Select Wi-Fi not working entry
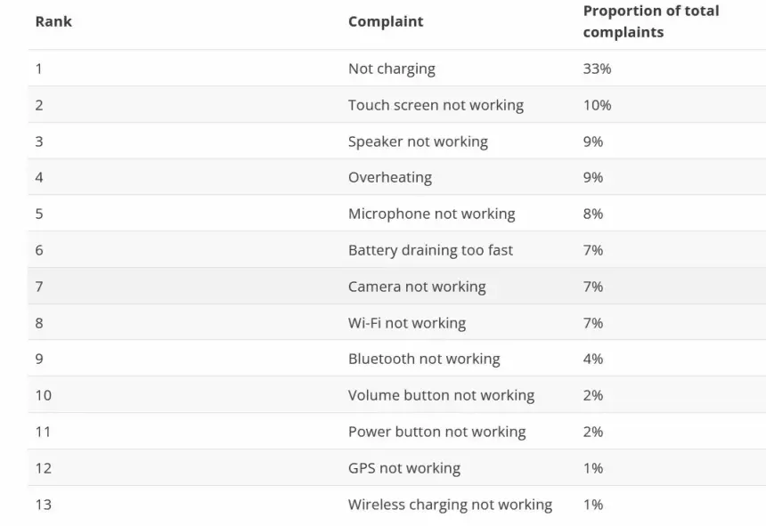 (x=406, y=323)
